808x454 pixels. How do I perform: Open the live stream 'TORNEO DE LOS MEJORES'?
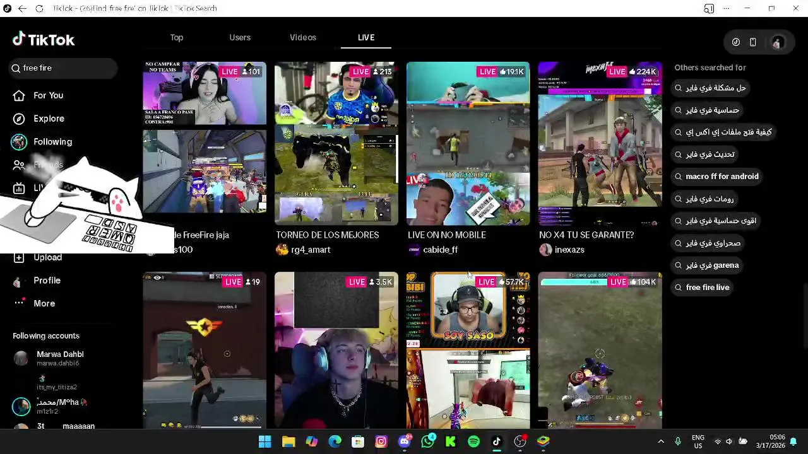pyautogui.click(x=336, y=143)
